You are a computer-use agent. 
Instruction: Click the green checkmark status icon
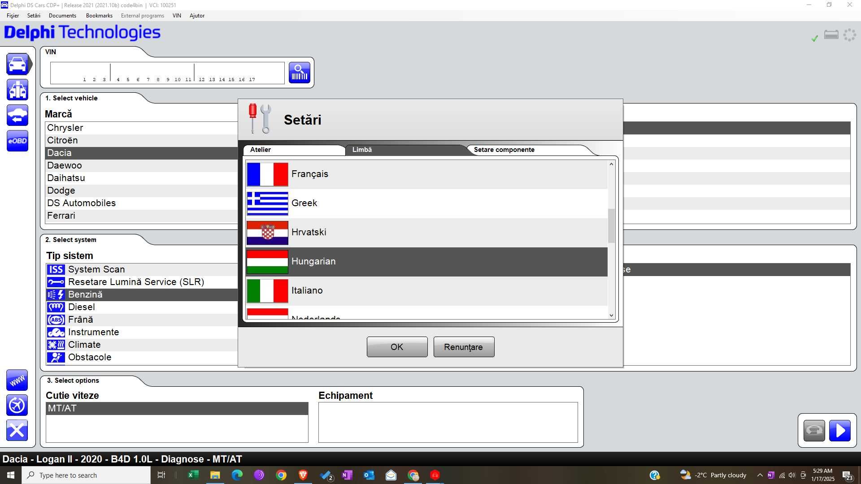(814, 39)
